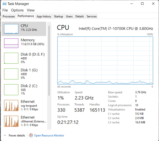Switch to the Services tab
The height and width of the screenshot is (141, 159).
pyautogui.click(x=92, y=16)
